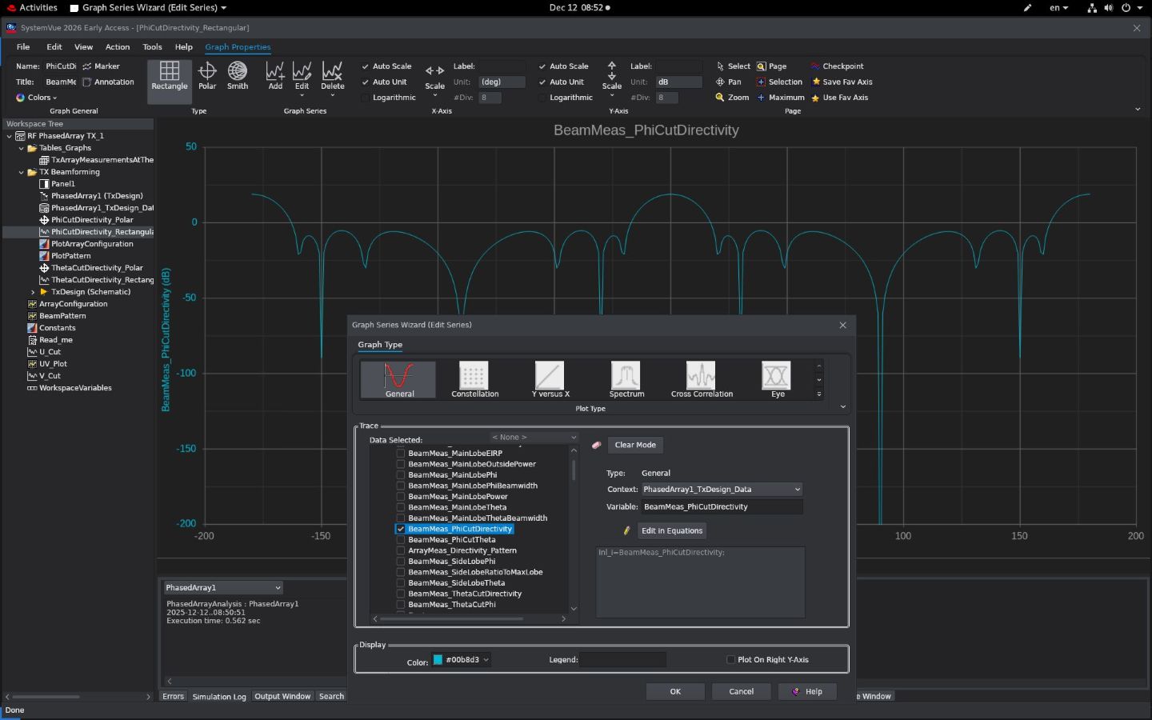1152x720 pixels.
Task: Open the File menu
Action: pyautogui.click(x=23, y=47)
